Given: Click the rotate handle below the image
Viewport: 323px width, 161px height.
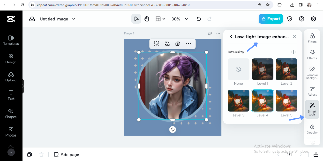Looking at the screenshot, I should pos(172,129).
